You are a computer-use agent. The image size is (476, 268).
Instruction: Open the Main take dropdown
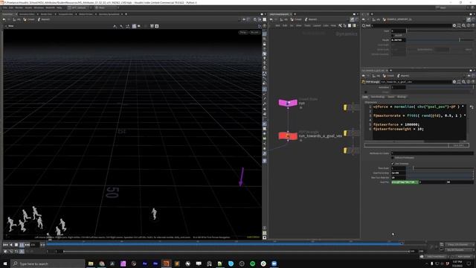click(x=105, y=7)
